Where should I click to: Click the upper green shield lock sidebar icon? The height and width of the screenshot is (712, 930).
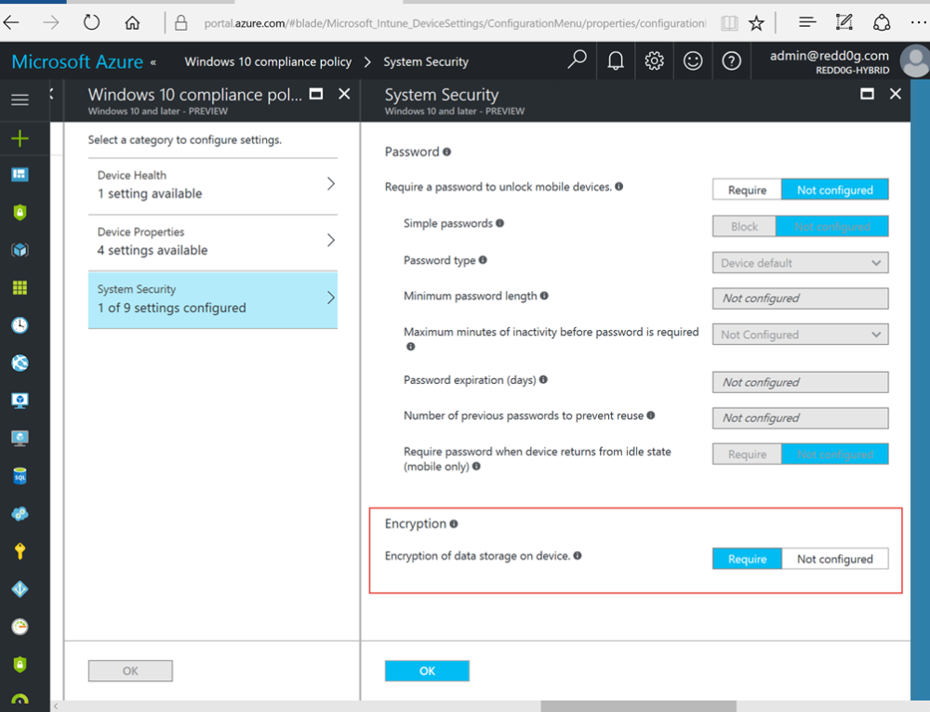pyautogui.click(x=20, y=212)
